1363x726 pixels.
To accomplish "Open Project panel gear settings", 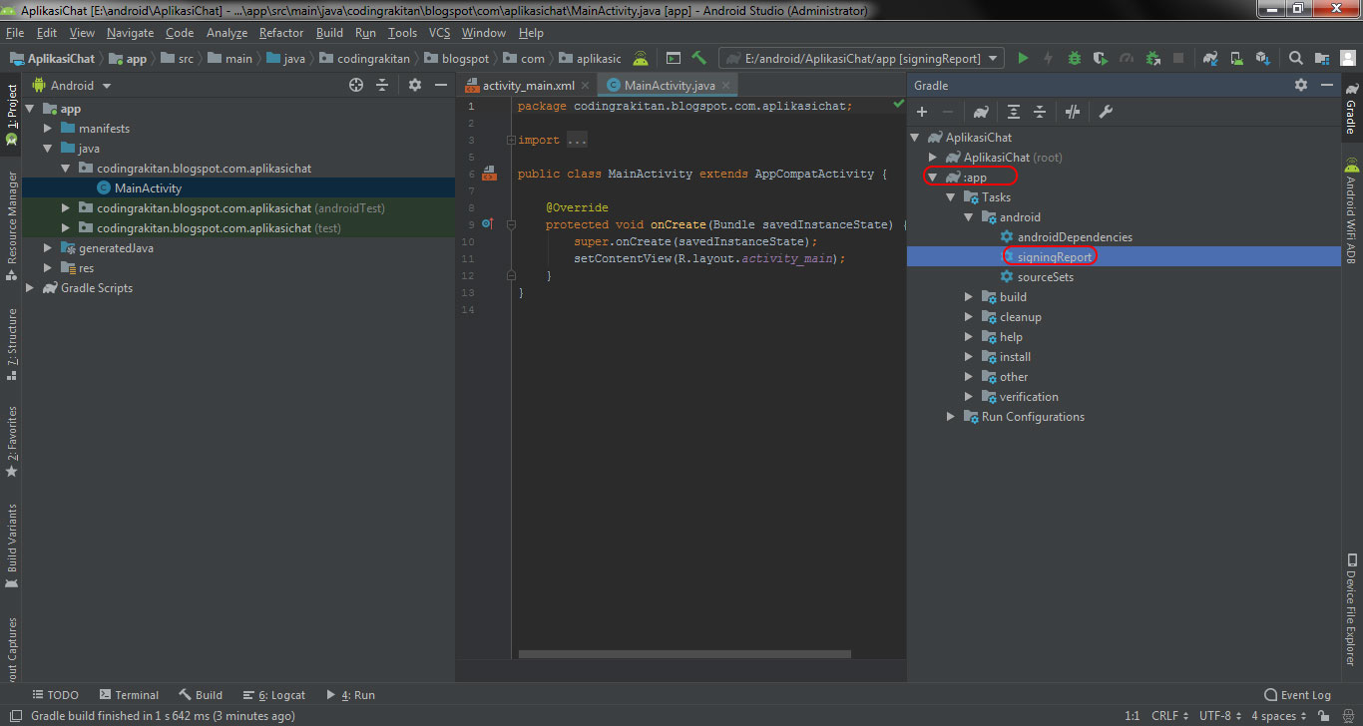I will pyautogui.click(x=415, y=86).
